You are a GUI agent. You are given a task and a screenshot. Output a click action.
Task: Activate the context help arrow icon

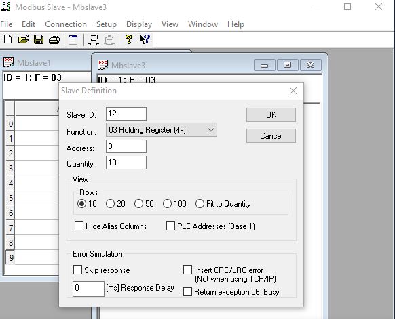click(145, 39)
